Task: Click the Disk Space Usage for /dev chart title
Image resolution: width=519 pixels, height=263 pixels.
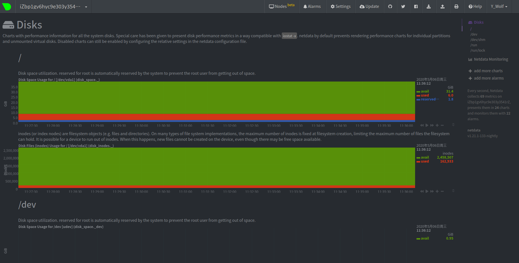Action: click(61, 227)
